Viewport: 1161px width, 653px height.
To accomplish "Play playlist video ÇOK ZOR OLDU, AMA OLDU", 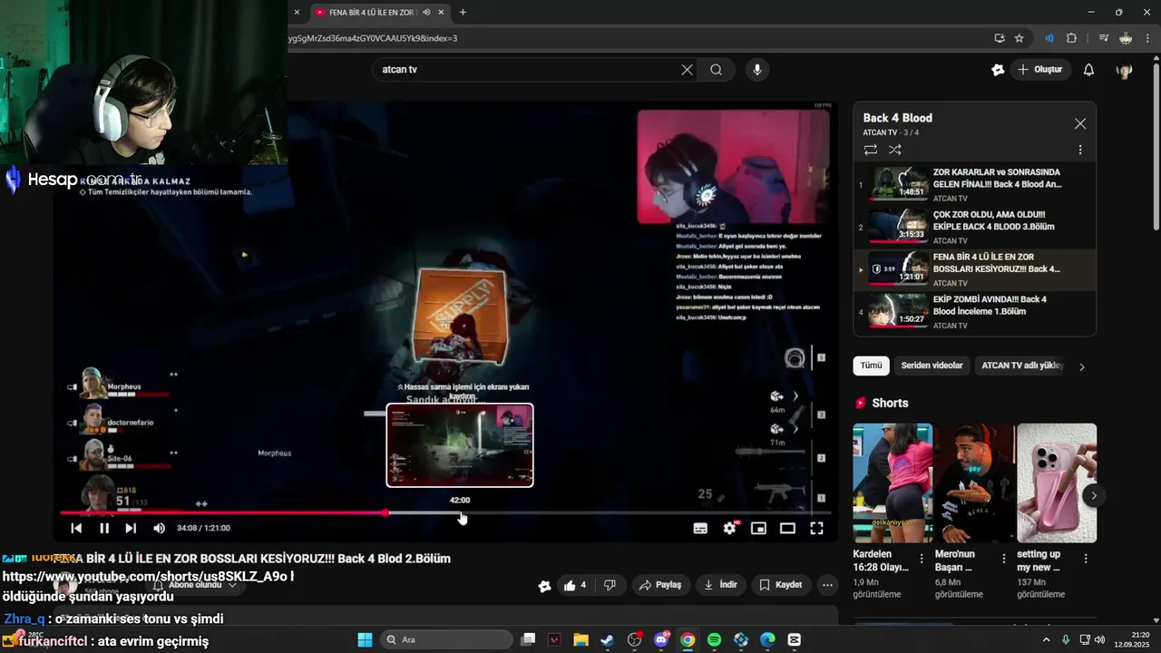I will tap(975, 227).
